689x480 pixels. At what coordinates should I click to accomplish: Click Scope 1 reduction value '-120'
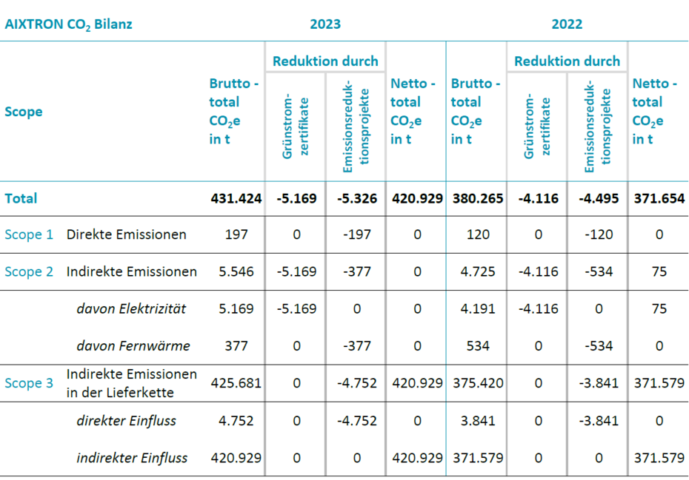599,234
